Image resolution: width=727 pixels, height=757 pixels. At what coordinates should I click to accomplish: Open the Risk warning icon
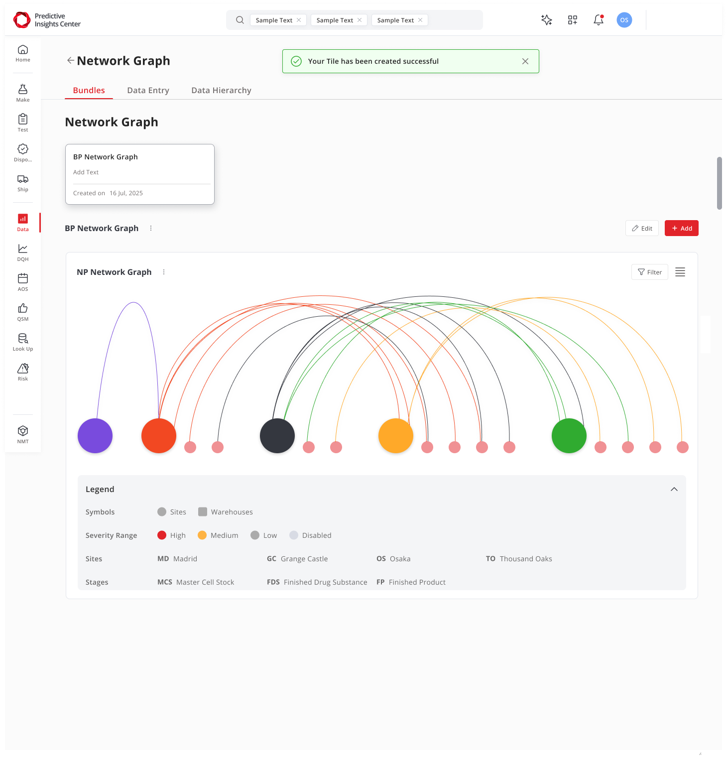pos(23,372)
